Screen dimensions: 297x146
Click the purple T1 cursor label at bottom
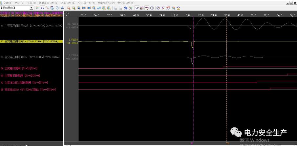(192, 143)
